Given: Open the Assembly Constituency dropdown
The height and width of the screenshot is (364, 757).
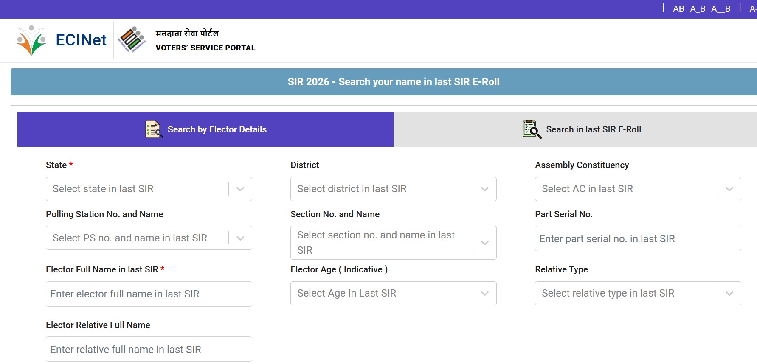Looking at the screenshot, I should (638, 189).
